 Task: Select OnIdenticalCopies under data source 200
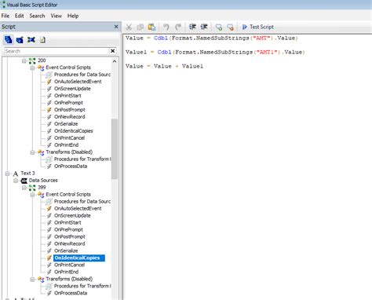coord(74,131)
